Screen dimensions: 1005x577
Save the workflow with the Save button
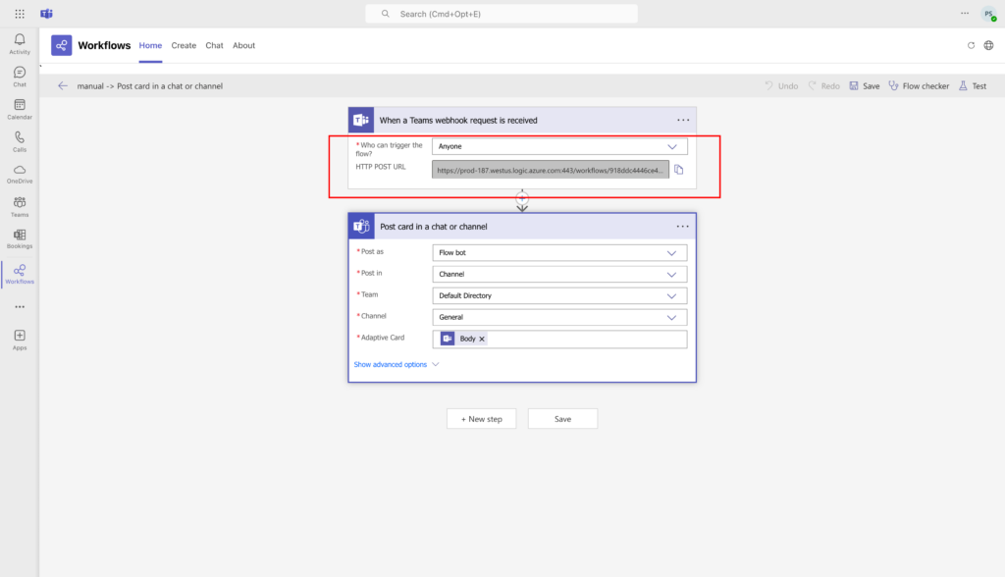point(562,418)
